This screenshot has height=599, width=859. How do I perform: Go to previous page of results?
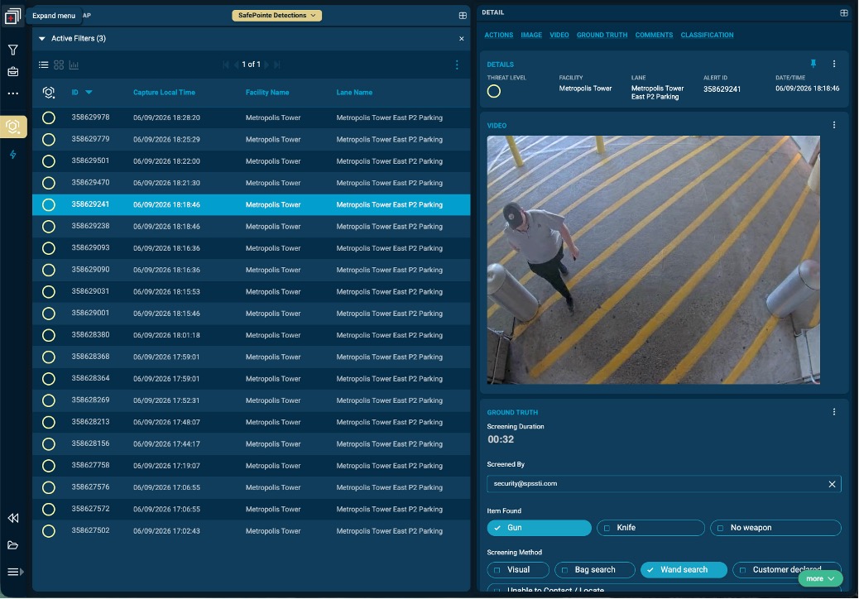[x=236, y=65]
